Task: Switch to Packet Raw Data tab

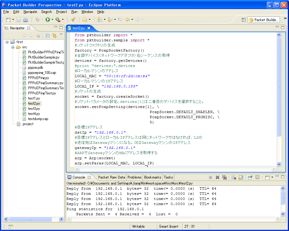Action: click(112, 177)
